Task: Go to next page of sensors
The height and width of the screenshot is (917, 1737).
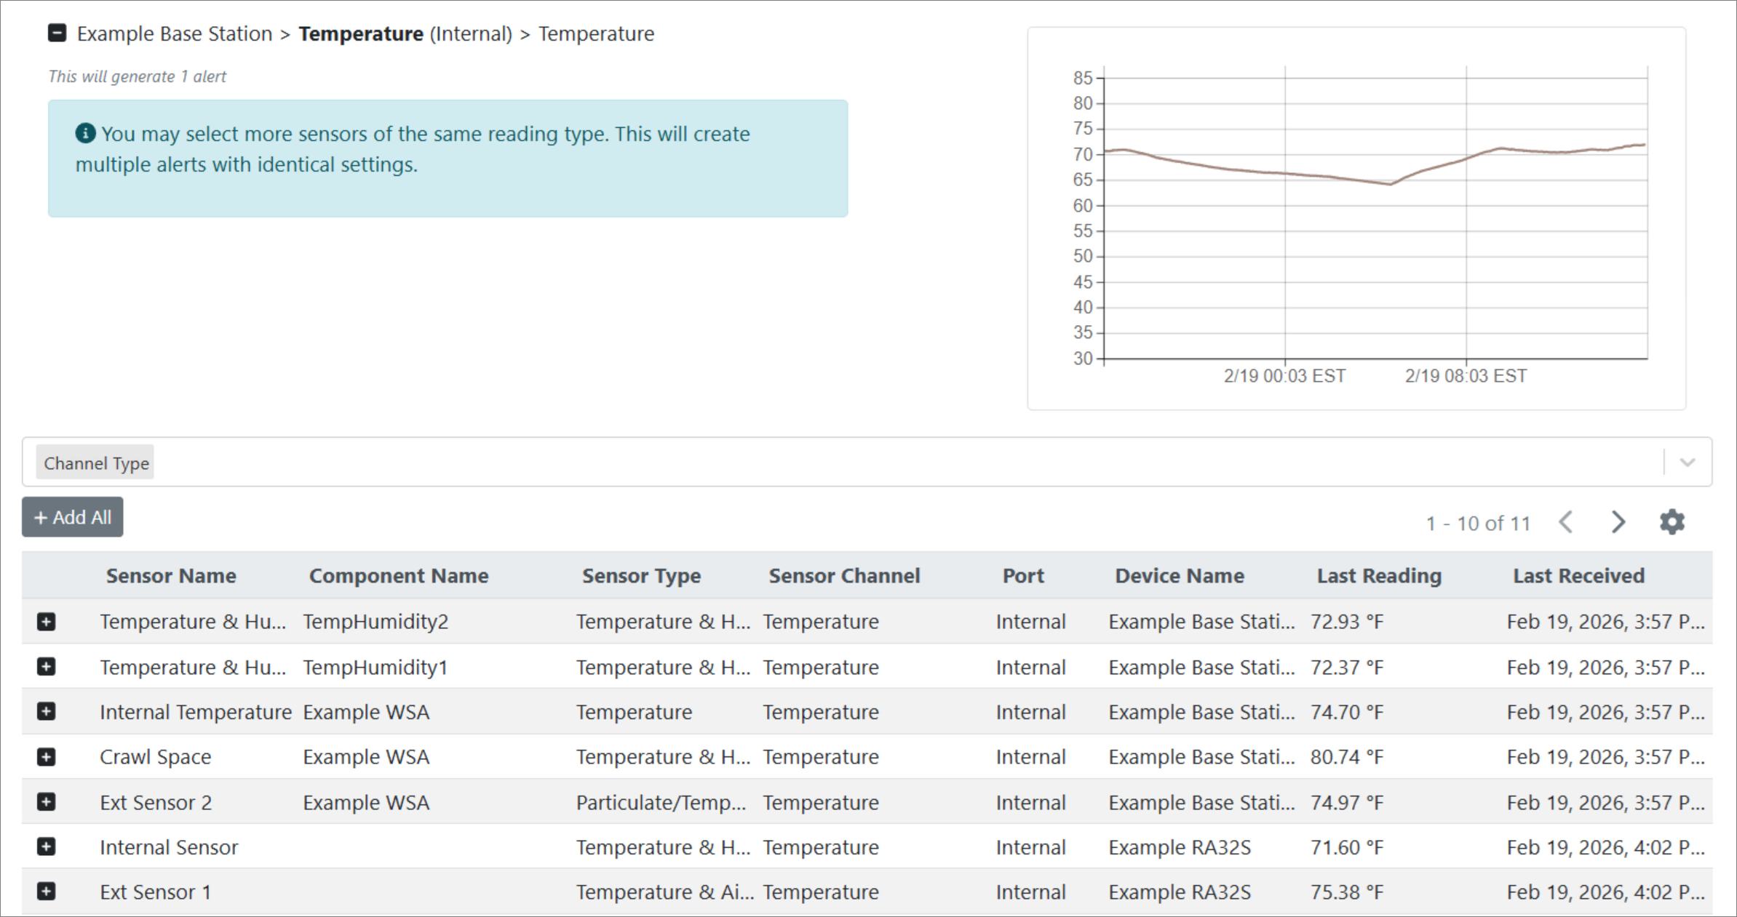Action: [x=1618, y=522]
